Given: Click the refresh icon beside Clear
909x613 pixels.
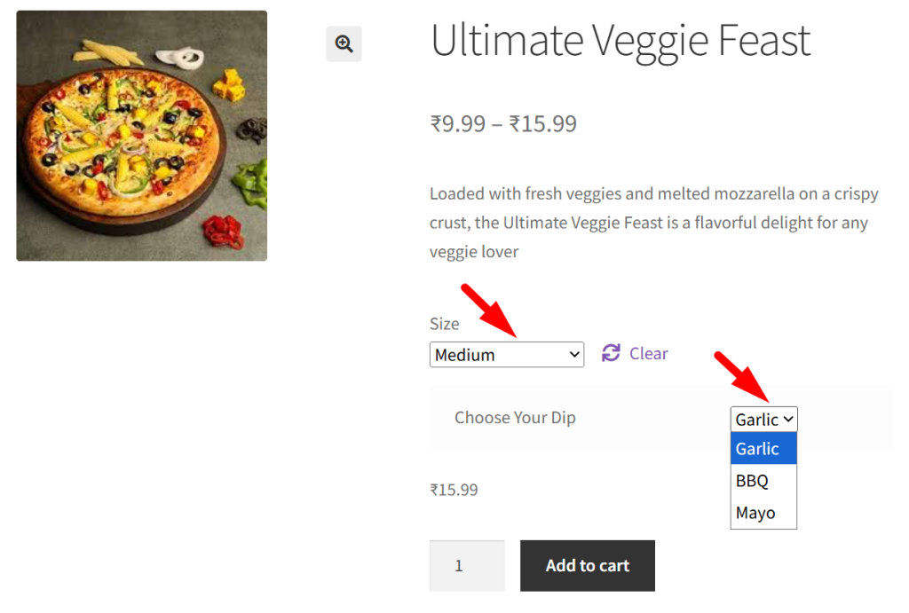Looking at the screenshot, I should [611, 353].
